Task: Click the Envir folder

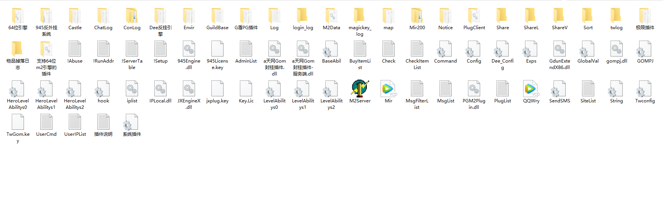Action: tap(189, 16)
